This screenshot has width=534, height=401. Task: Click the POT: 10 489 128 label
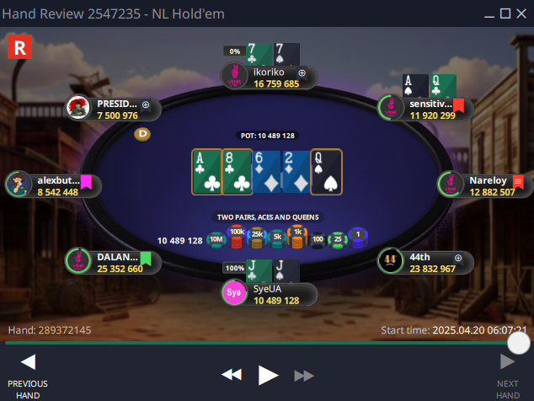268,136
